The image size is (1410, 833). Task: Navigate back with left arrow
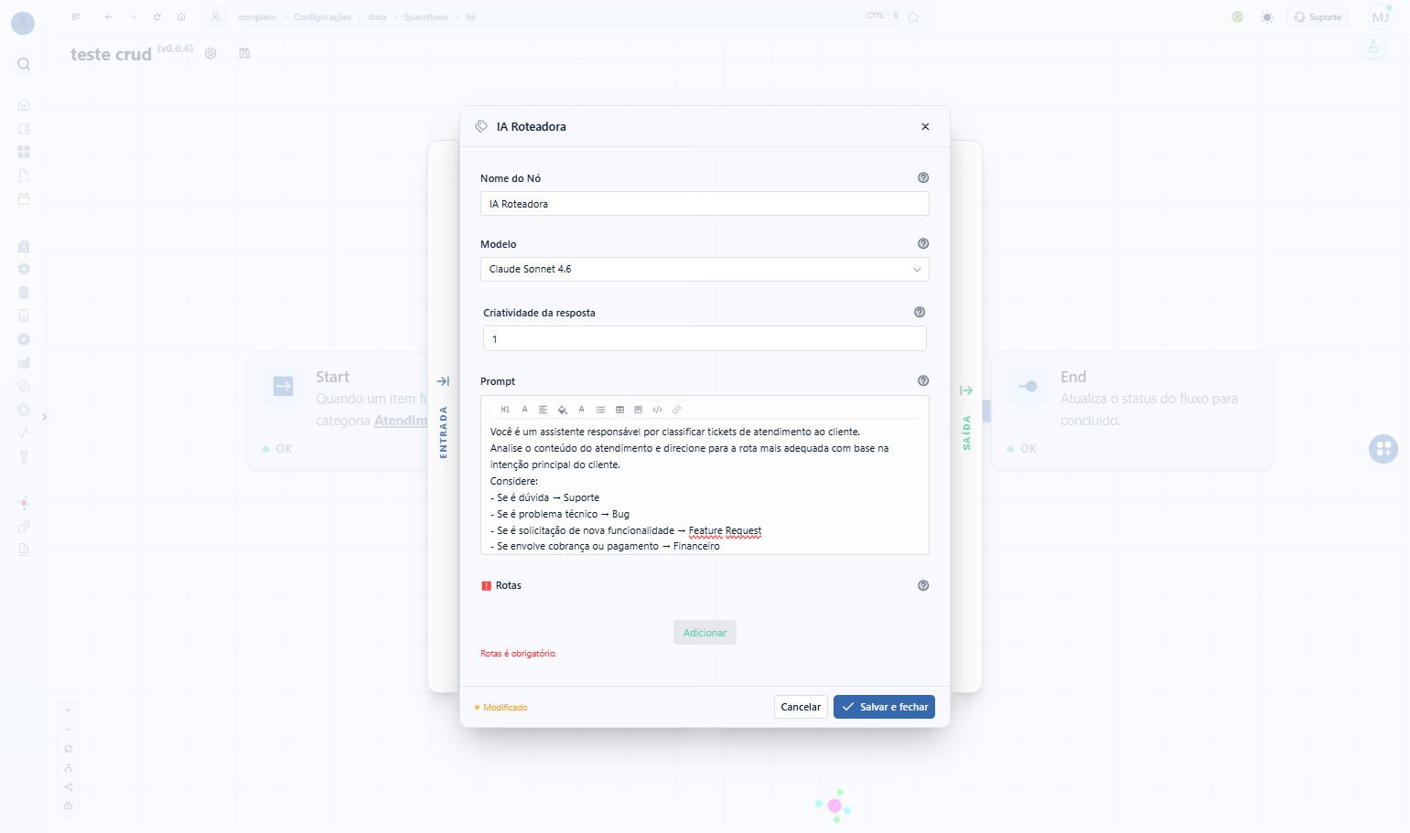click(x=109, y=17)
